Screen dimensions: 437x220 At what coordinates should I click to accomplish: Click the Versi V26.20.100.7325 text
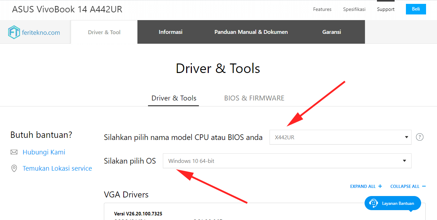tap(138, 214)
